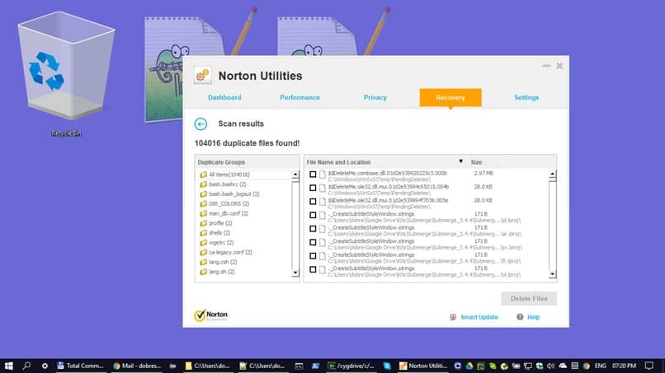Click the Help question mark icon
Image resolution: width=665 pixels, height=373 pixels.
[x=520, y=317]
